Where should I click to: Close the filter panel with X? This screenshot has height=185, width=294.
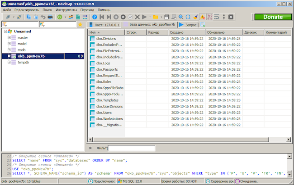[x=90, y=148]
